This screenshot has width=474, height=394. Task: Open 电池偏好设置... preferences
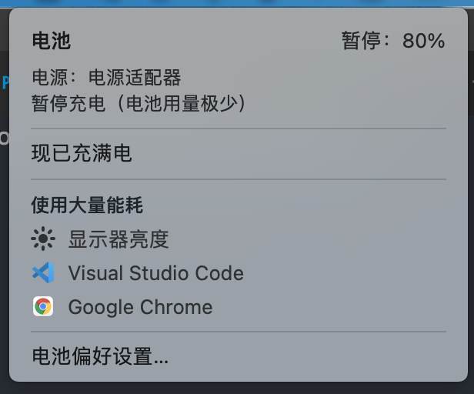point(100,356)
